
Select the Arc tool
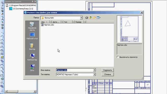[x=2, y=47]
